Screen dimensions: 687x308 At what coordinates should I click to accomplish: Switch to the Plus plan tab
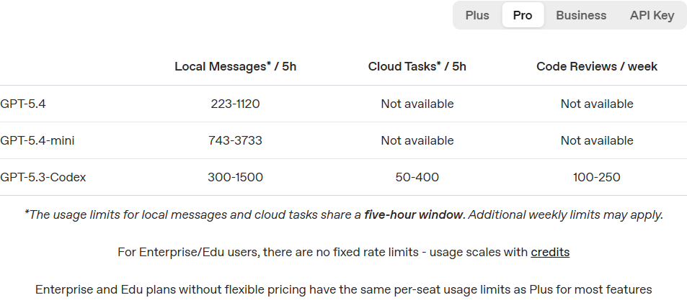pos(477,15)
